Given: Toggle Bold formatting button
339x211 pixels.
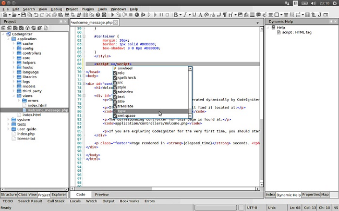Looking at the screenshot, I should 176,15.
